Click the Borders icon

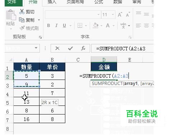click(x=80, y=26)
